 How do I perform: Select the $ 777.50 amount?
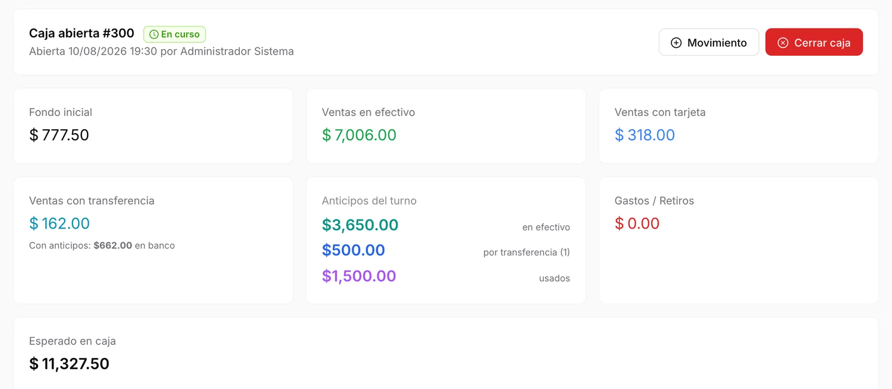click(59, 135)
